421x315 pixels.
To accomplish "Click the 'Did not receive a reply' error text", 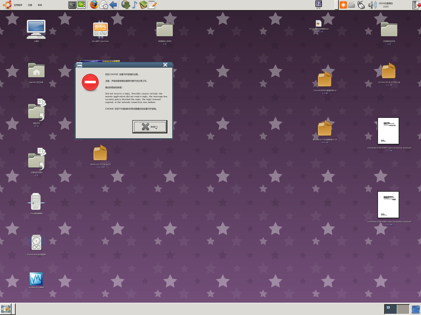I will (x=136, y=98).
